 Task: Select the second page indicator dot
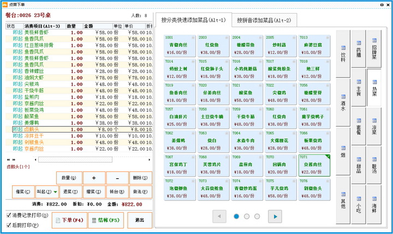pos(247,217)
